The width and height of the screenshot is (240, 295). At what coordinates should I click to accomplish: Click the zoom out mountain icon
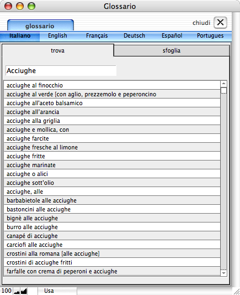[17, 291]
